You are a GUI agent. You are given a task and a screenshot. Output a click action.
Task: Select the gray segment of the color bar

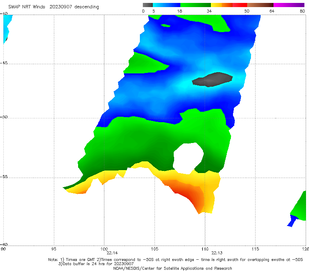[148, 5]
